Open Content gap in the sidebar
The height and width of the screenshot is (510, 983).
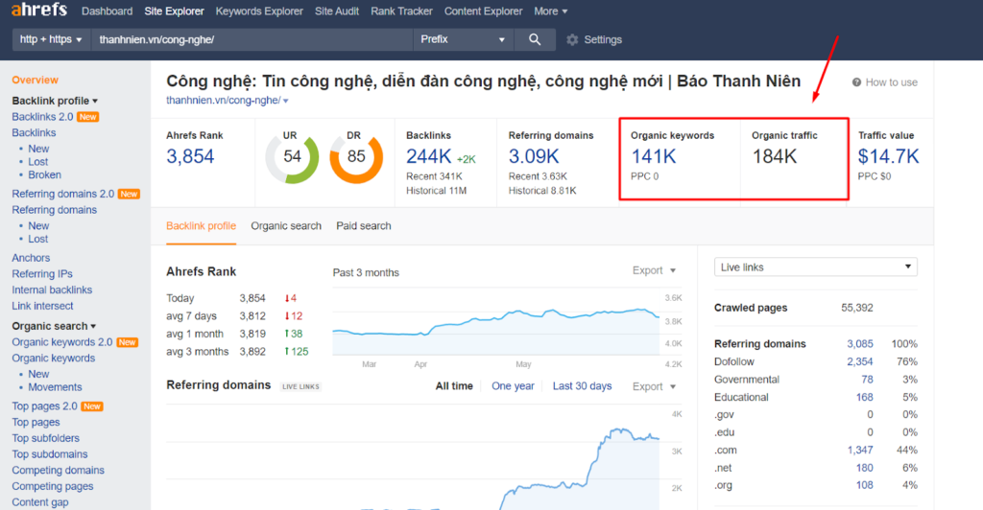pyautogui.click(x=40, y=502)
